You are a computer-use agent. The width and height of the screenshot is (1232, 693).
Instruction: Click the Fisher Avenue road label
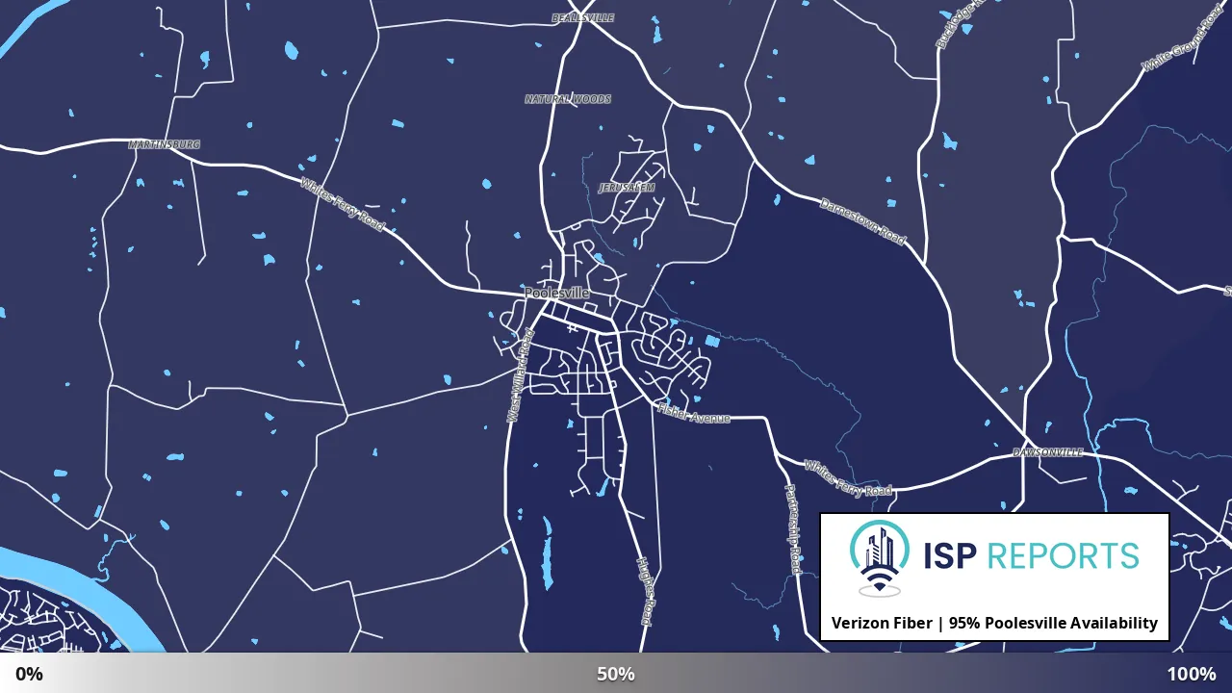[x=693, y=414]
